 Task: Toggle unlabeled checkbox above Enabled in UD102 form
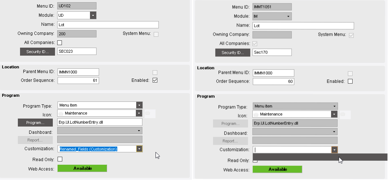155,72
